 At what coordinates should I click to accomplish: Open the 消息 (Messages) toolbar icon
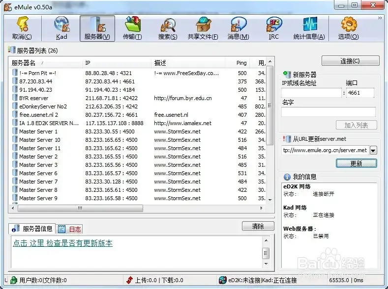point(239,28)
